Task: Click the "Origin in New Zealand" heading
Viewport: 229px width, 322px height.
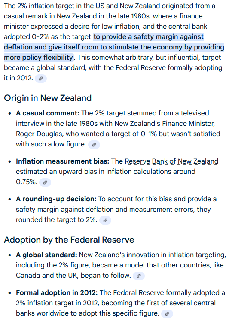Action: point(48,98)
